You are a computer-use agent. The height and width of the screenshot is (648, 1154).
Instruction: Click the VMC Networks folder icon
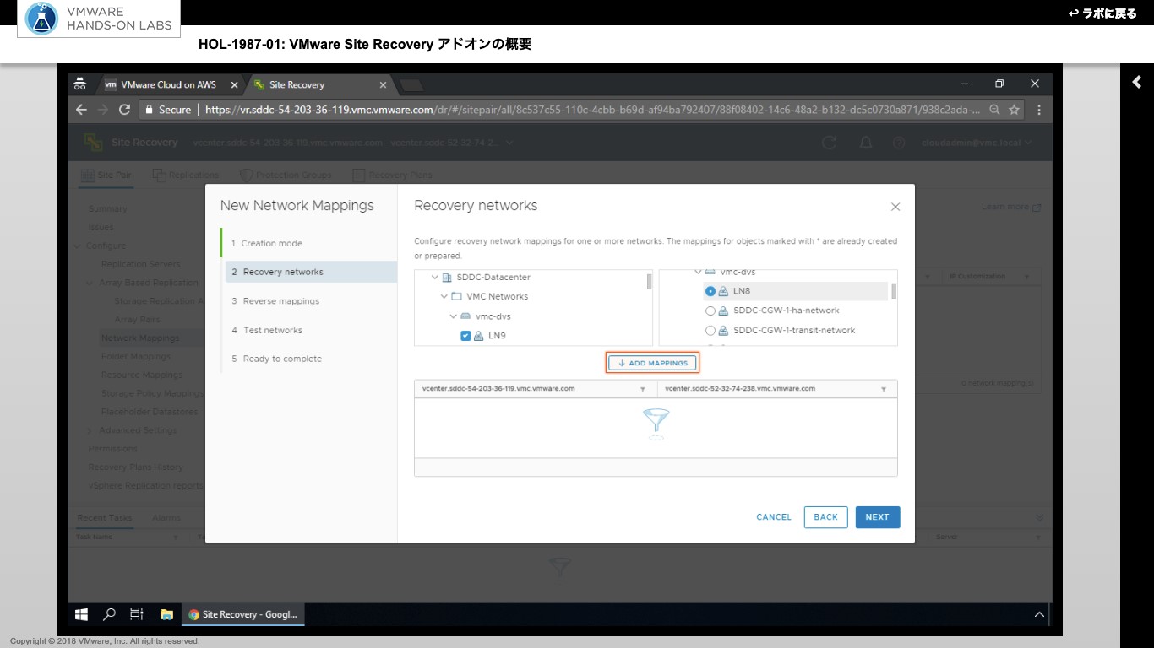pos(456,297)
